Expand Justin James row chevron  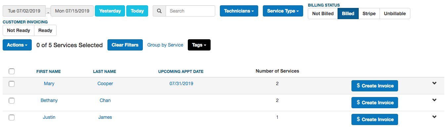click(434, 117)
